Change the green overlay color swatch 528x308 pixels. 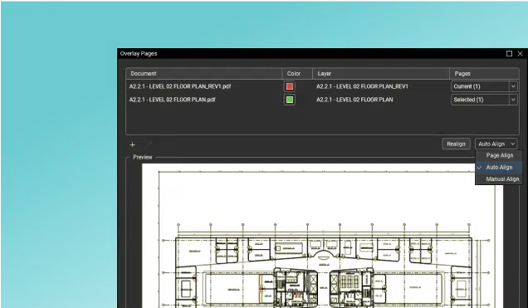pos(289,100)
